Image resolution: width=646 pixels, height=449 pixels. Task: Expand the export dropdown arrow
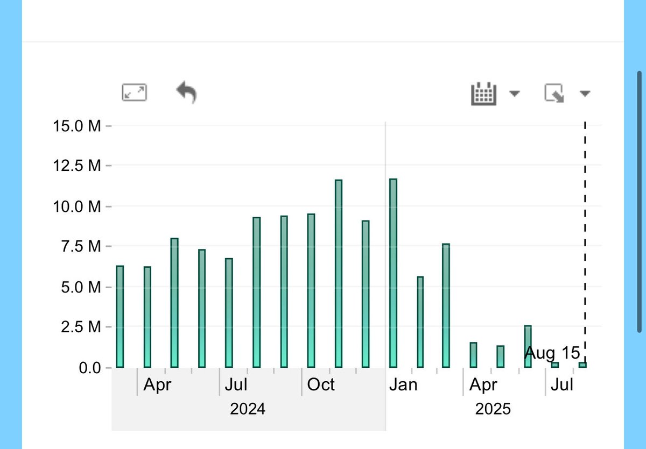point(585,94)
